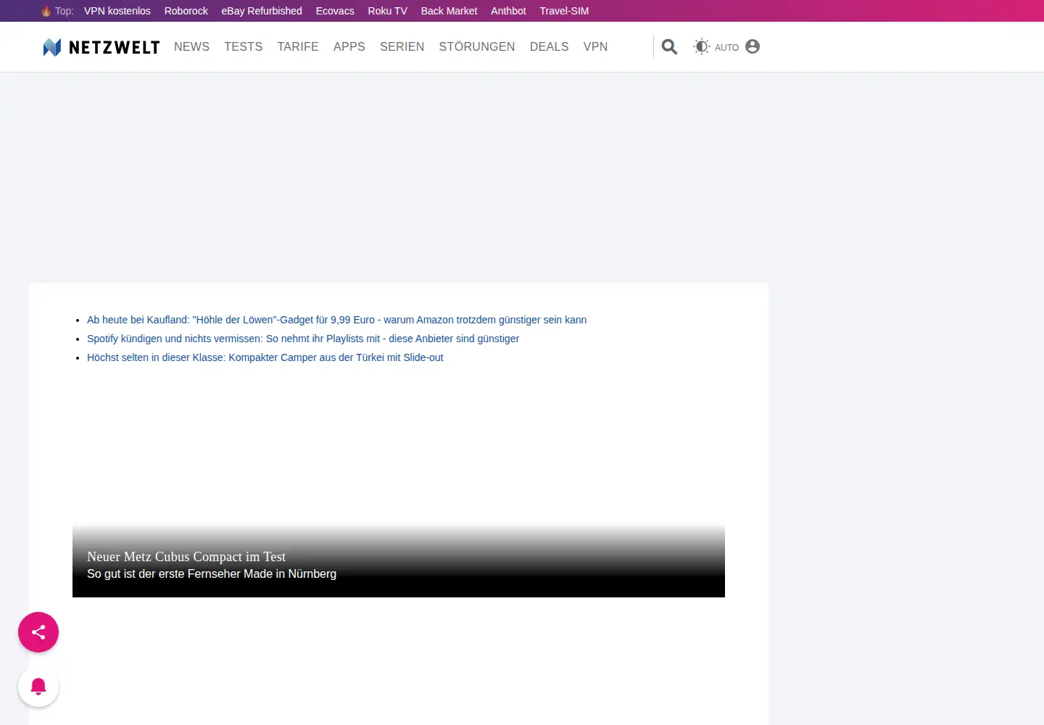The width and height of the screenshot is (1044, 725).
Task: Click the subtitle 'So gut ist der erste Fernseher'
Action: 212,573
